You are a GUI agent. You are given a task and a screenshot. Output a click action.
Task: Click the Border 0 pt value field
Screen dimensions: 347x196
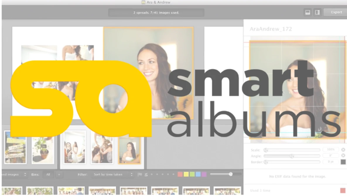pyautogui.click(x=331, y=162)
